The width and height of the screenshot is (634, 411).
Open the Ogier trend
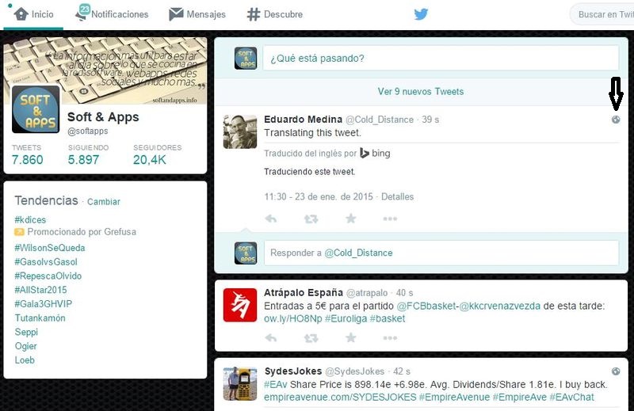coord(26,346)
